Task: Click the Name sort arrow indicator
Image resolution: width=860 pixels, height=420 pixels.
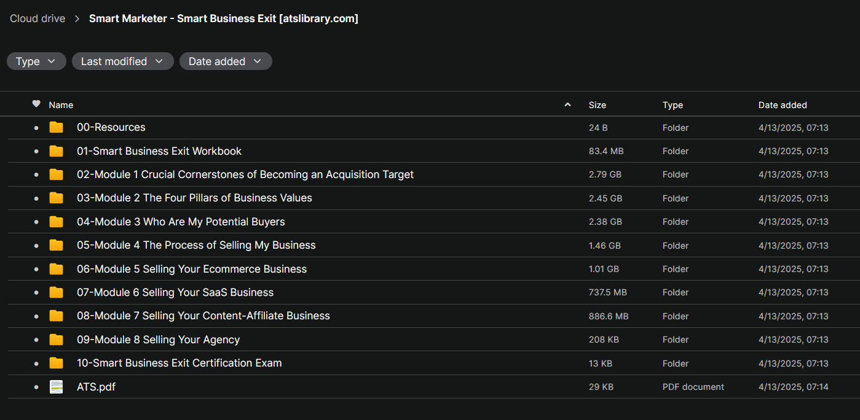Action: pos(567,105)
